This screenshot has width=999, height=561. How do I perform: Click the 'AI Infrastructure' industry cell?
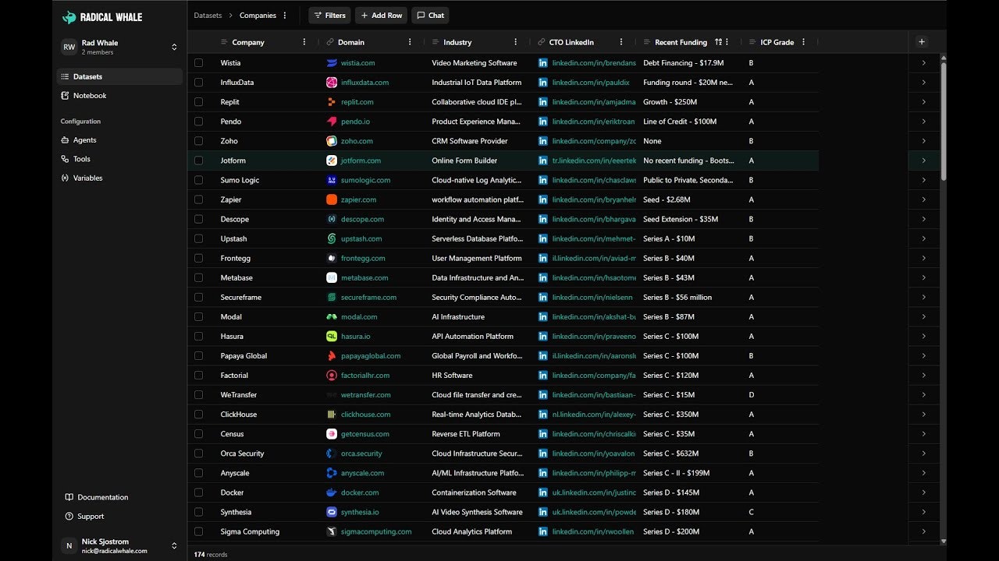click(477, 317)
